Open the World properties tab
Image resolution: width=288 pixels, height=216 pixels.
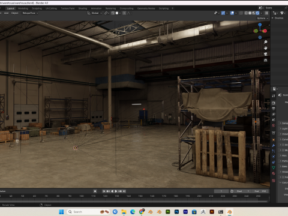274,125
